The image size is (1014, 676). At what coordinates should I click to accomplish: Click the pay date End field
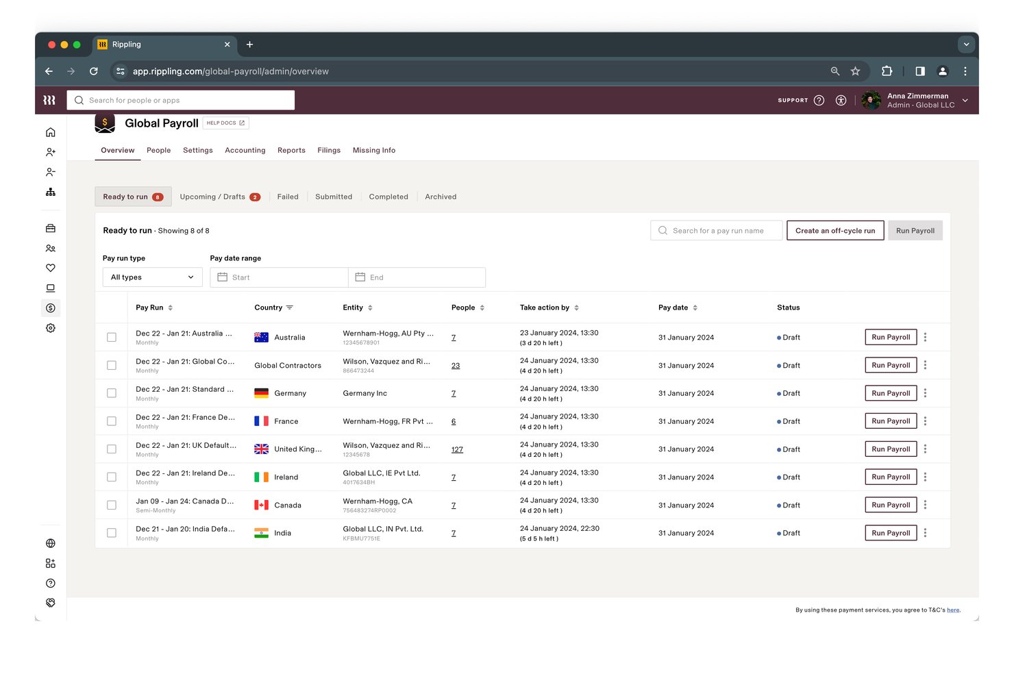tap(417, 277)
